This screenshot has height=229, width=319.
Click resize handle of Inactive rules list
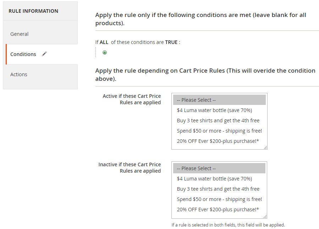[265, 216]
